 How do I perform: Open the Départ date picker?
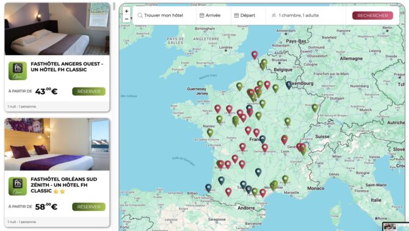coord(248,15)
